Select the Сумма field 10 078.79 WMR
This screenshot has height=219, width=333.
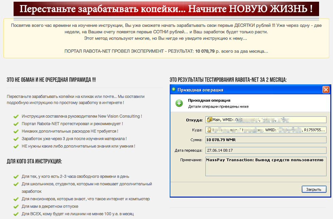[266, 140]
